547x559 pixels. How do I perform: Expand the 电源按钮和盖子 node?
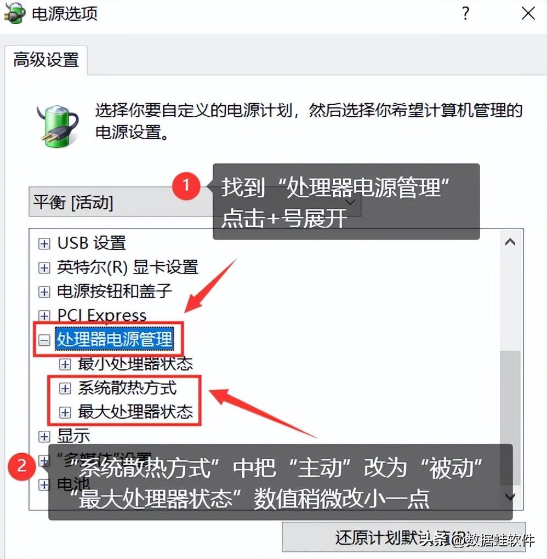(44, 292)
